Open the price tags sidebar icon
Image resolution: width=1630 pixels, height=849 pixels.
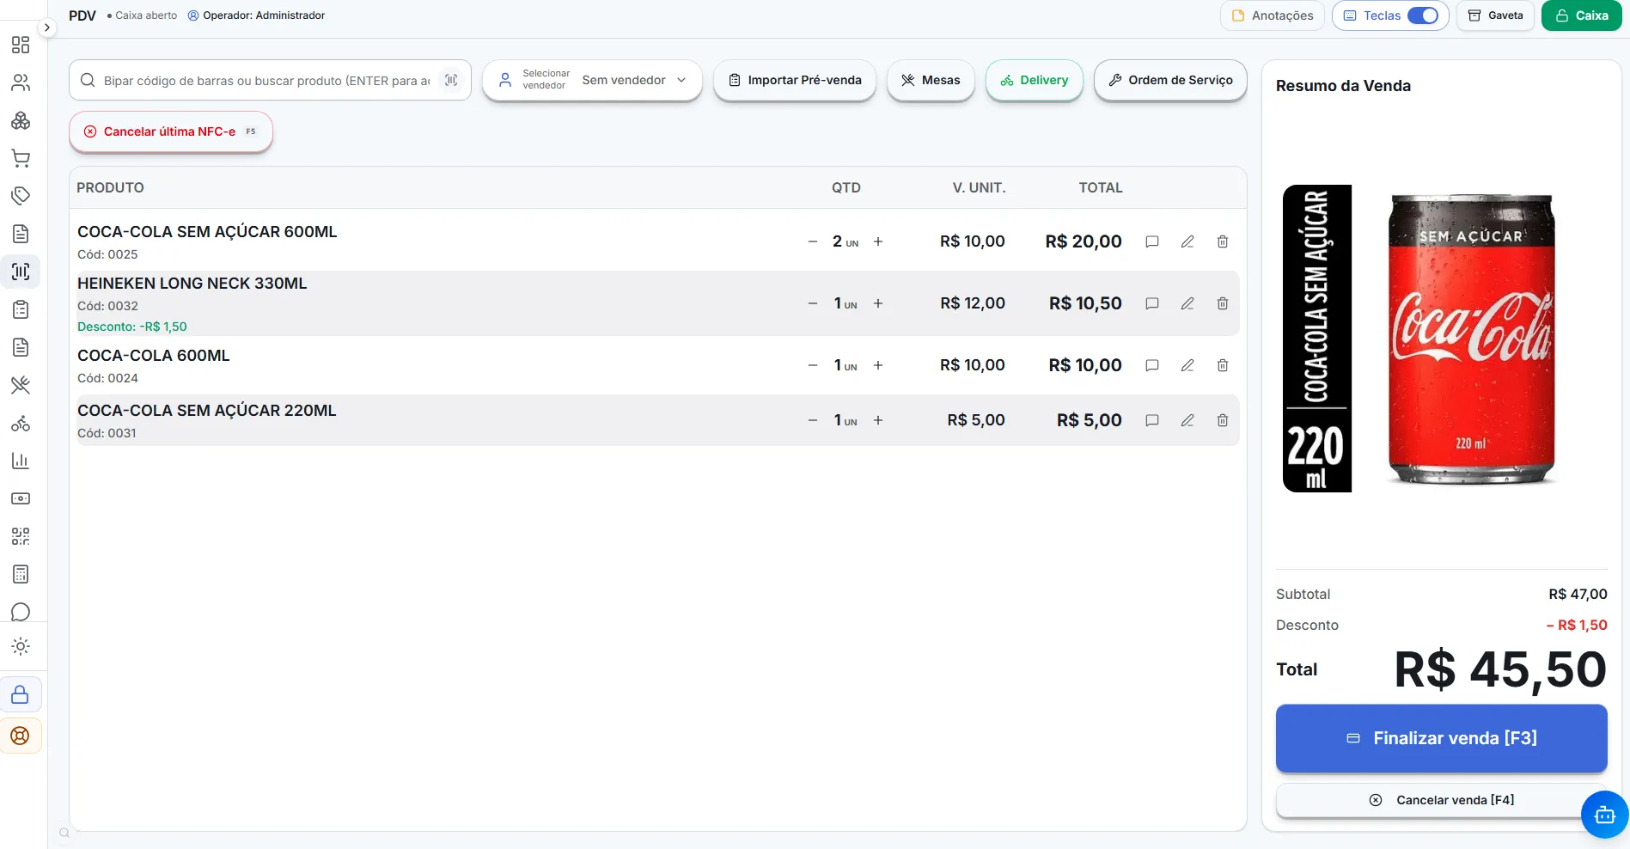click(x=21, y=196)
